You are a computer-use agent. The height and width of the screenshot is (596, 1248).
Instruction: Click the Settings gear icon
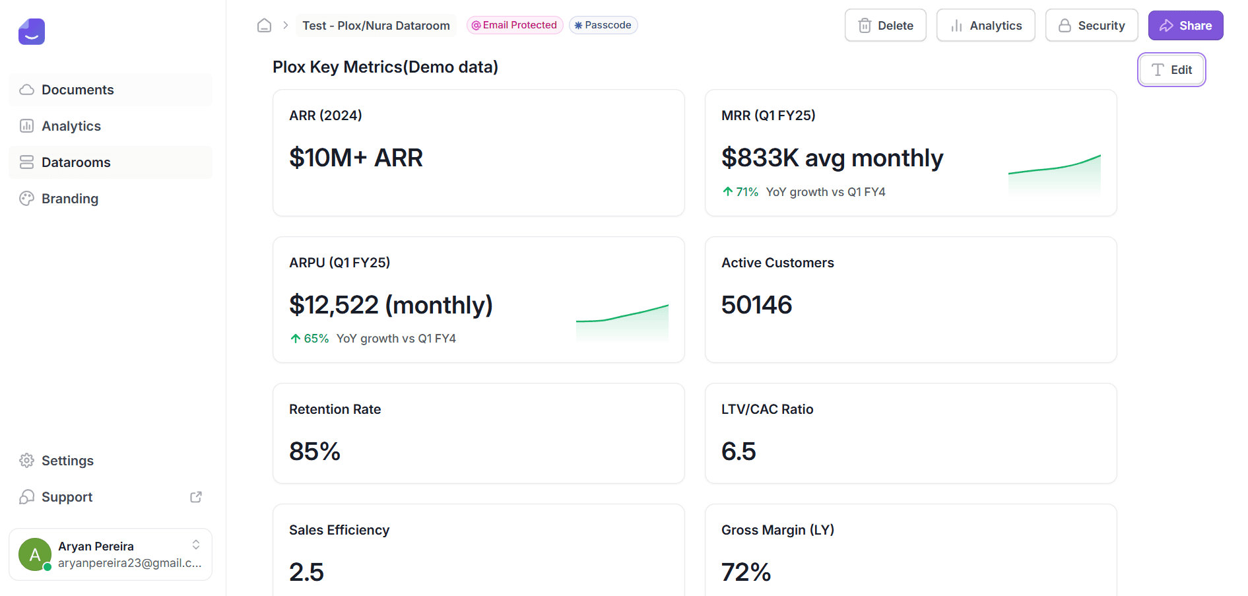pyautogui.click(x=26, y=461)
